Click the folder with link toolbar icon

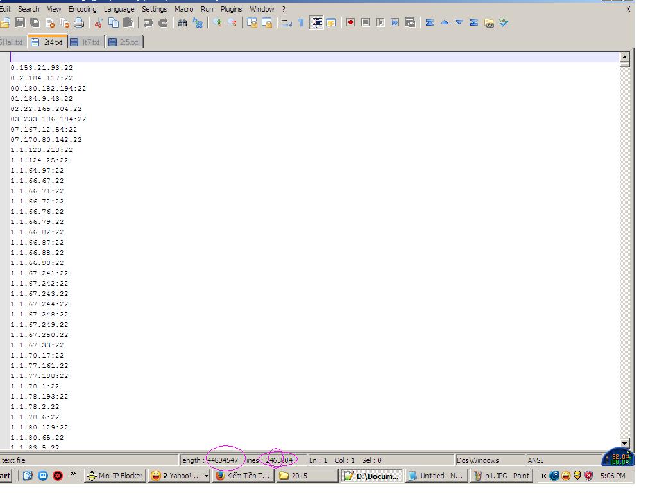(489, 22)
